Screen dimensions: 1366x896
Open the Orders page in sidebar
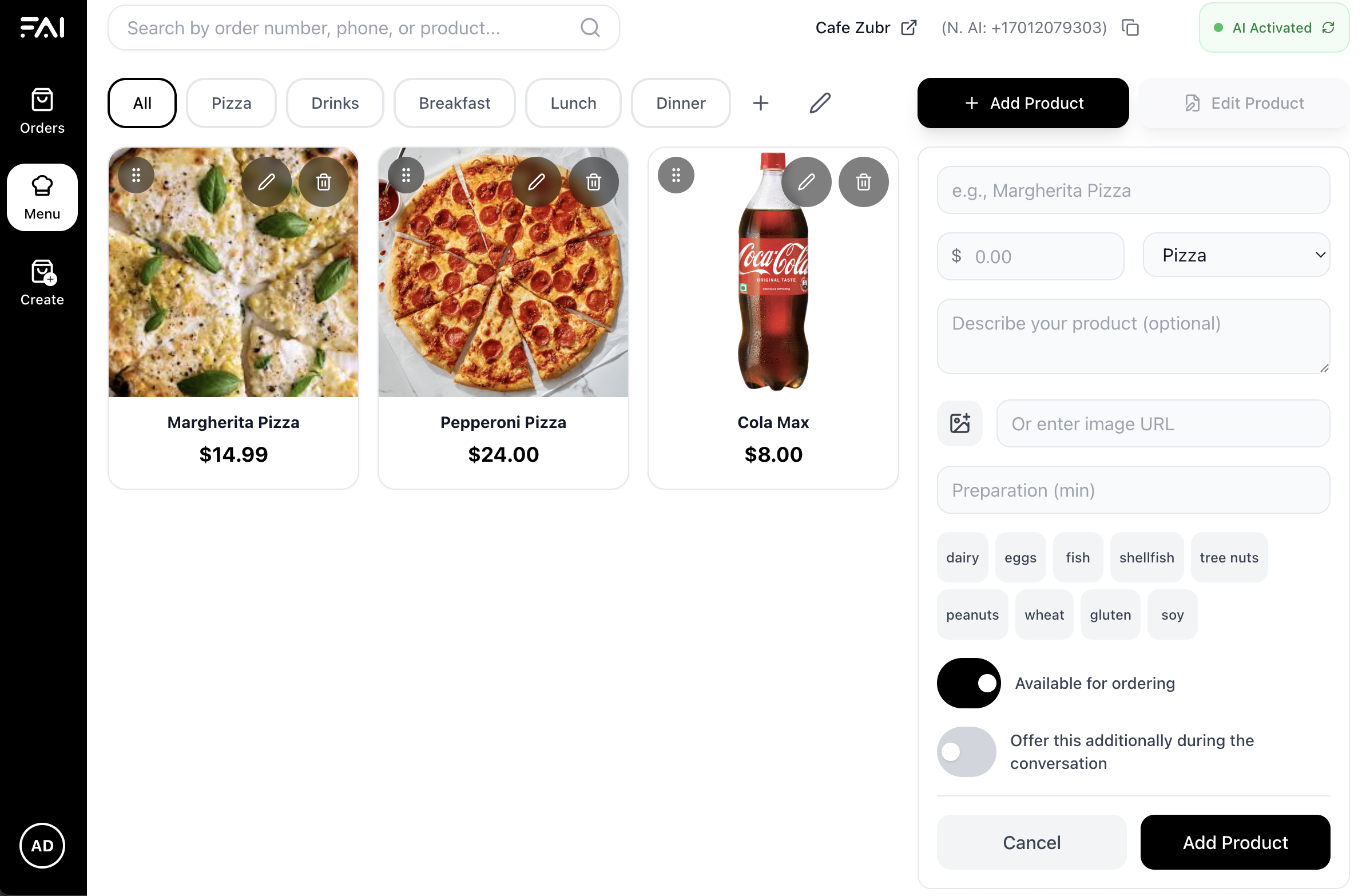42,112
